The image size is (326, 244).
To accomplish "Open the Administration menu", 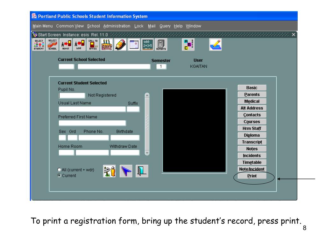I will [x=117, y=26].
